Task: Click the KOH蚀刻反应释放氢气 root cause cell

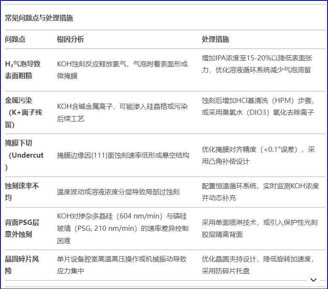Action: (x=122, y=70)
